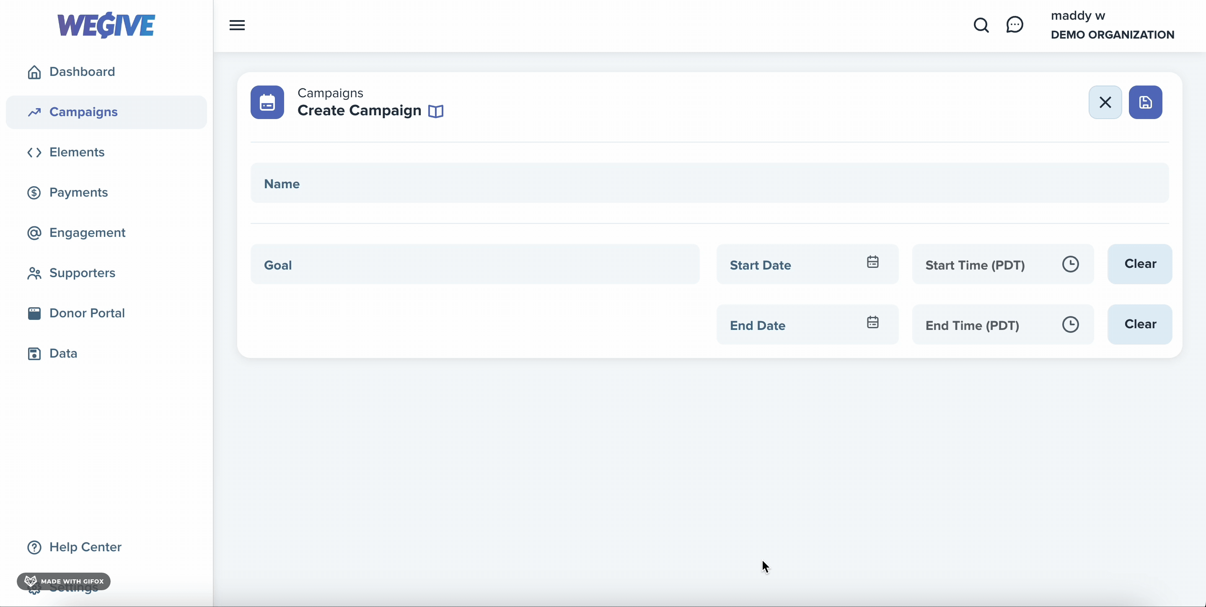Type in the campaign Name field

[x=709, y=183]
